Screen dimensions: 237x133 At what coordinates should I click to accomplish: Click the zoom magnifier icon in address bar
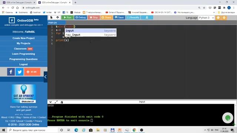pos(199,8)
